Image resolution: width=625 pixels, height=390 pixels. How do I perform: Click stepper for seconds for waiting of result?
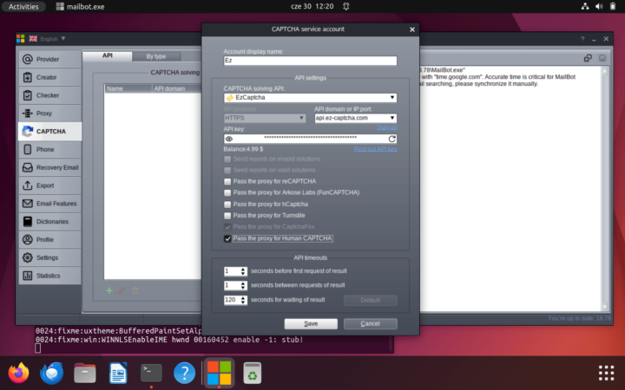pos(243,300)
